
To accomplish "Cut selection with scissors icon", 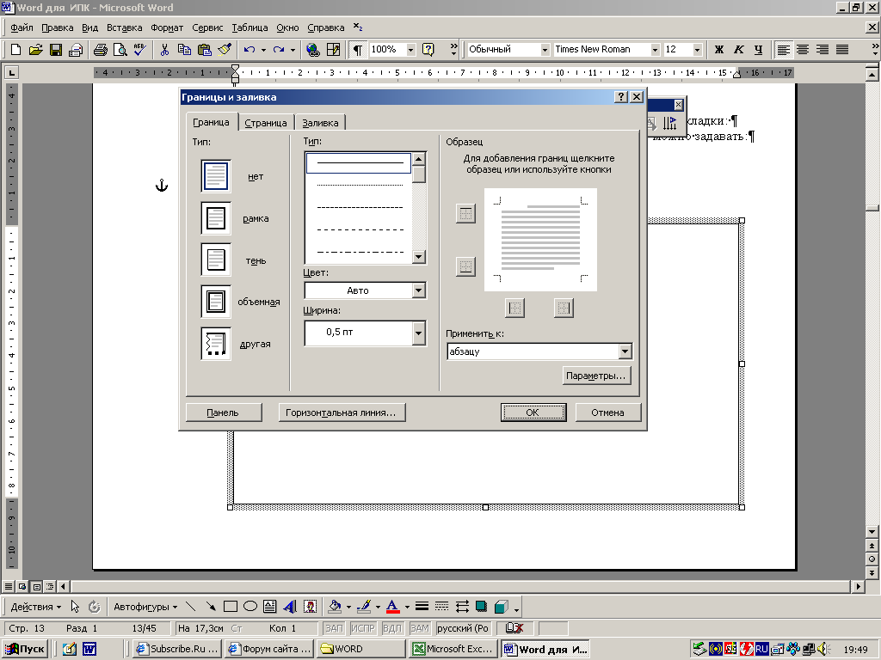I will [x=164, y=49].
